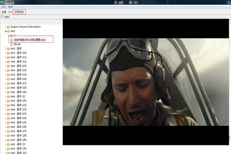231x154 pixels.
Task: Click folder icon of test - 副本 (25)
Action: tap(8, 122)
